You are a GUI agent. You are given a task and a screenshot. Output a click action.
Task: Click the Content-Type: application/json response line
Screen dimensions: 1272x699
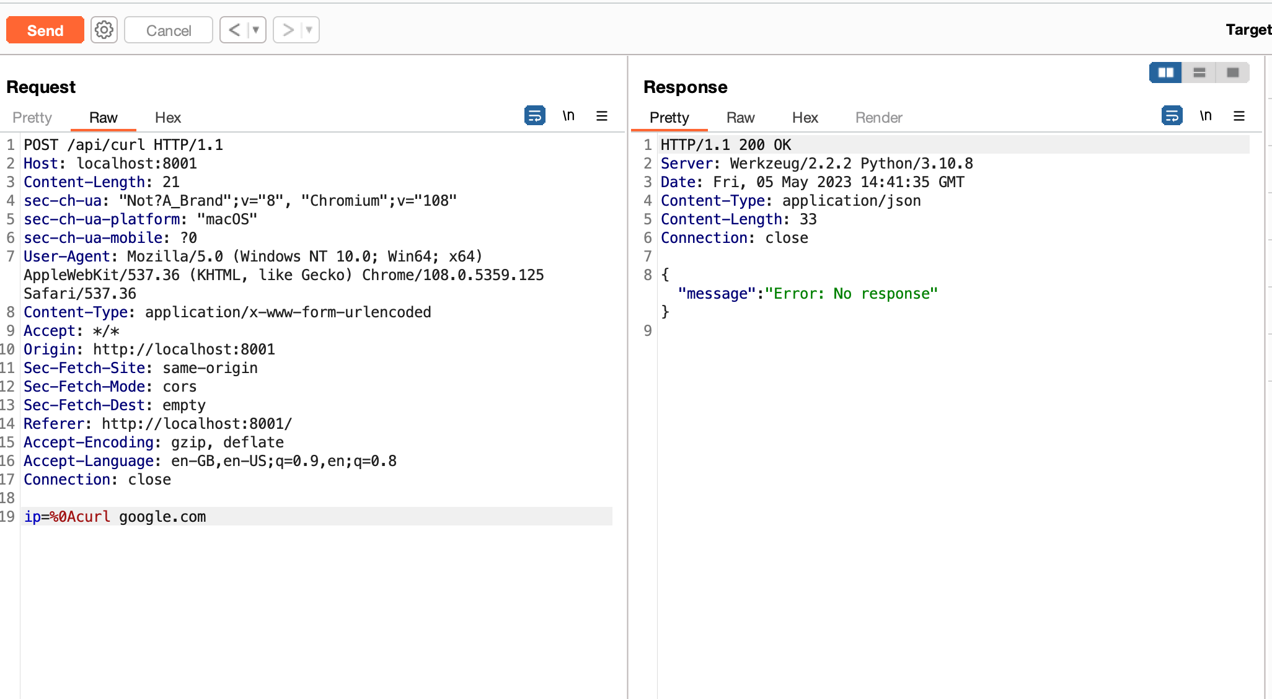(791, 200)
